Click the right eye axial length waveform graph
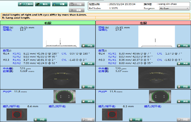191x122 pixels. 61,36
